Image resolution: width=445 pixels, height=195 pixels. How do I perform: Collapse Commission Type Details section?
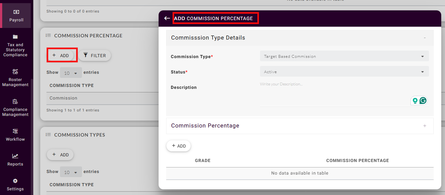pos(425,38)
